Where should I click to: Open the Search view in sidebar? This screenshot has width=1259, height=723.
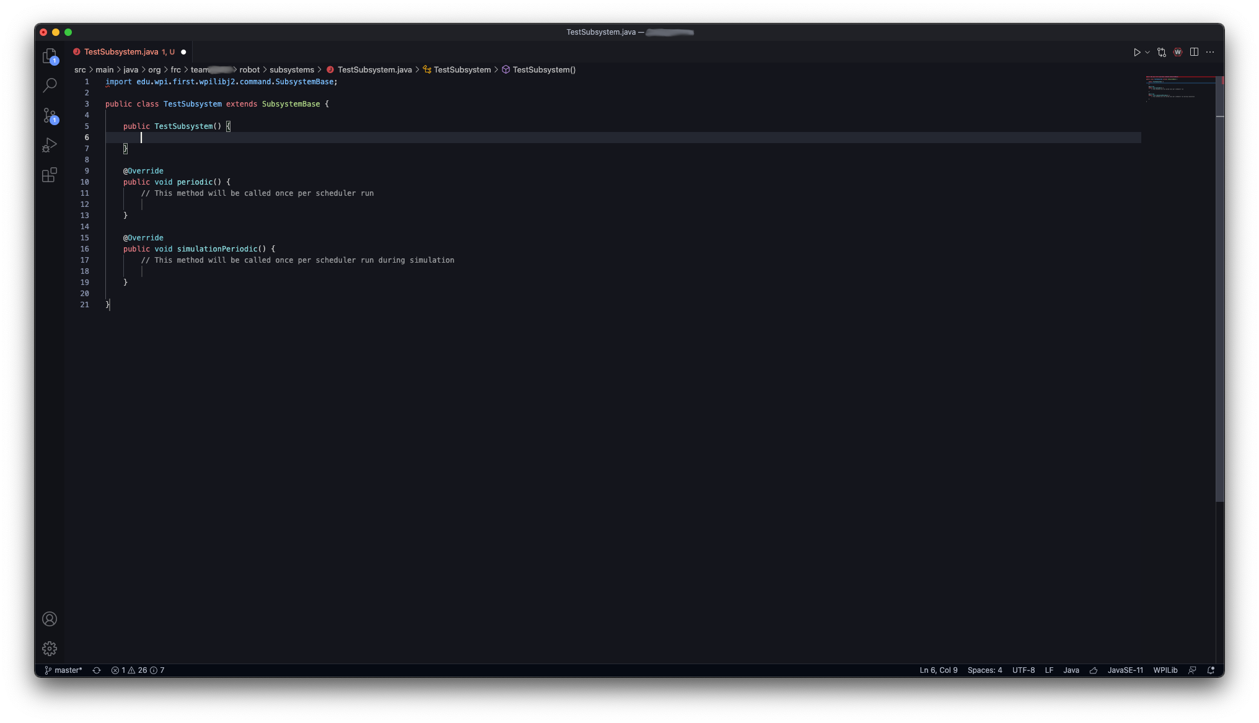(50, 85)
